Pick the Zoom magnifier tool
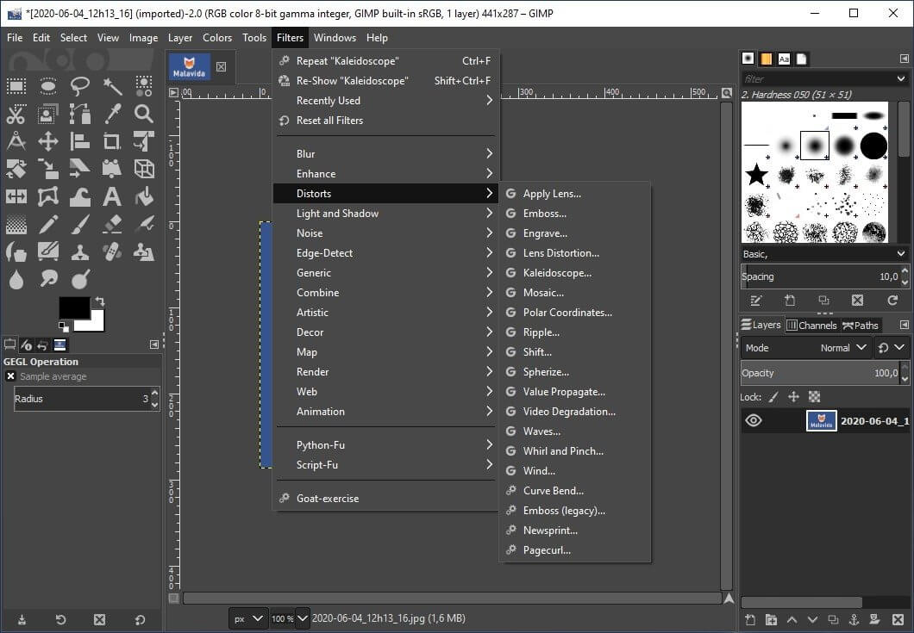 click(144, 114)
